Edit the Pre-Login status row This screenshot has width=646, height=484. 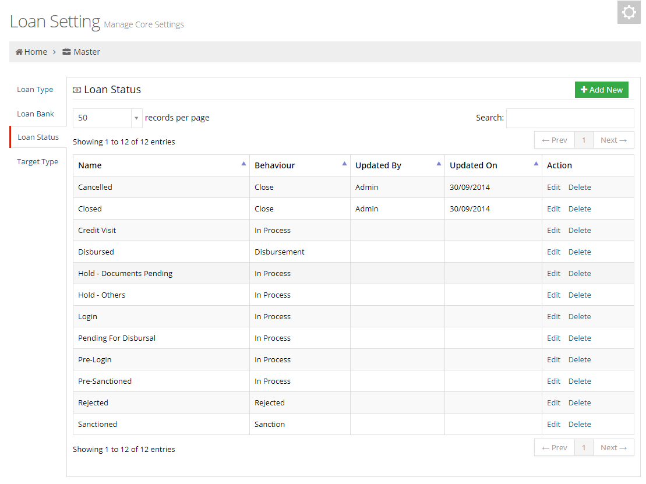click(x=553, y=359)
